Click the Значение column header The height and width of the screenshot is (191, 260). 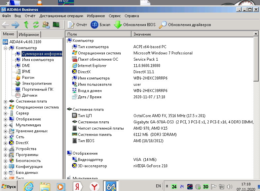192,34
